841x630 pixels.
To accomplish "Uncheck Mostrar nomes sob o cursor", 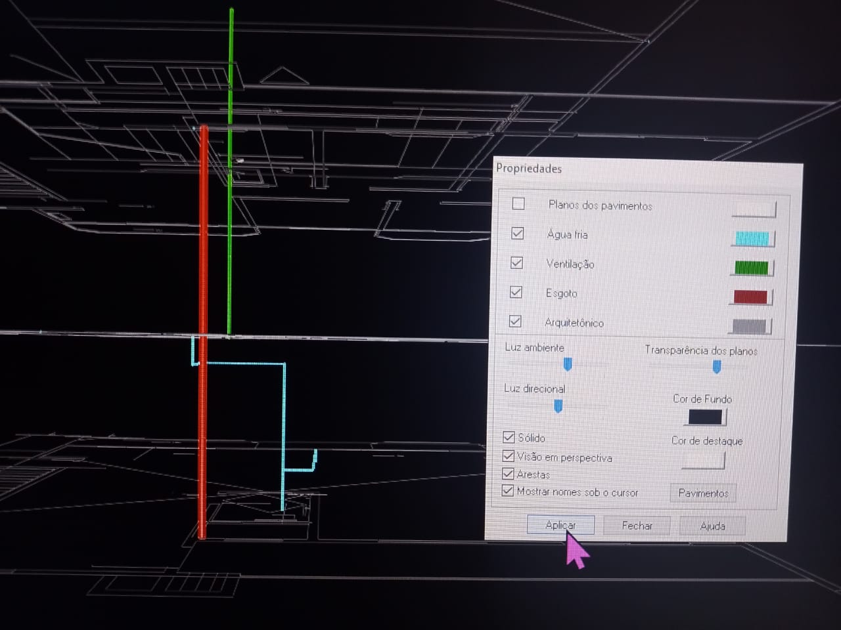I will 508,490.
